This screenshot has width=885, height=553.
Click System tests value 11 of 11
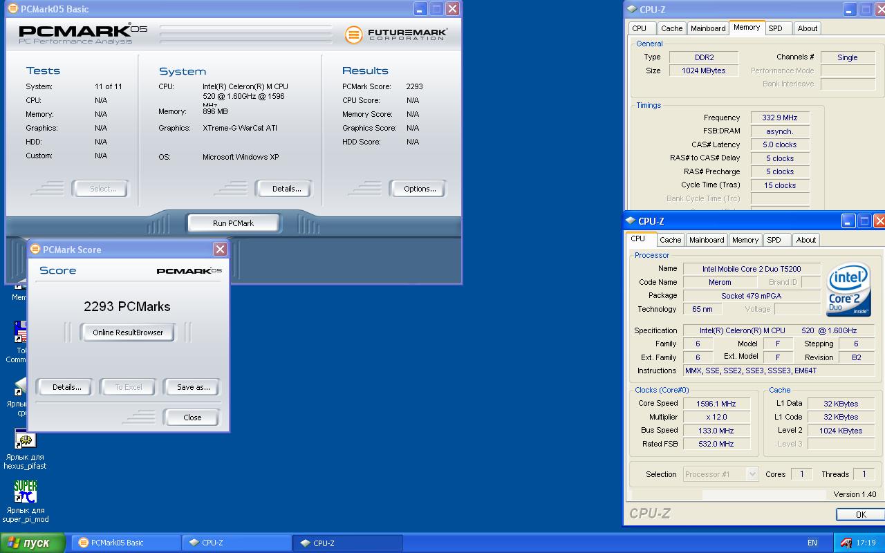(x=109, y=86)
